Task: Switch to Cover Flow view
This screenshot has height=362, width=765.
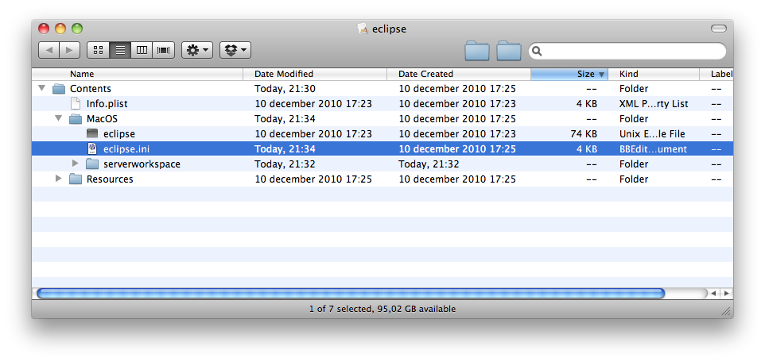Action: pyautogui.click(x=164, y=50)
